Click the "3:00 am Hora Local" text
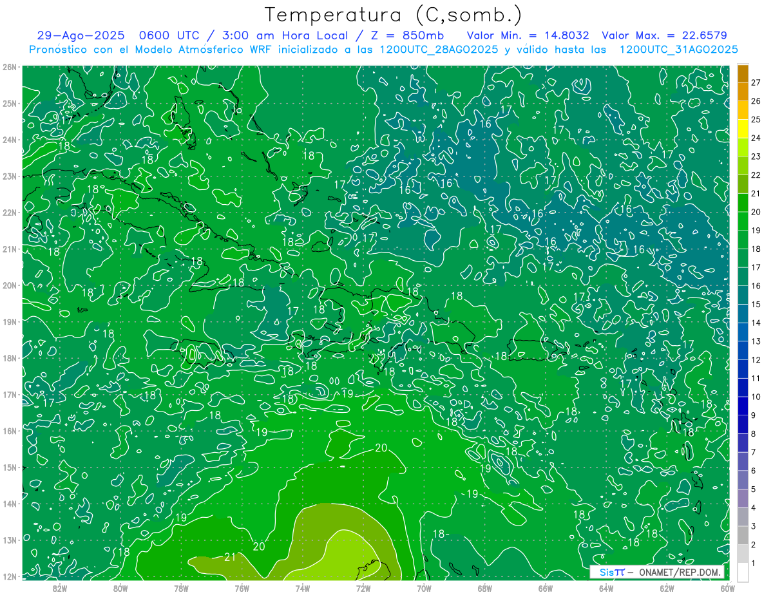This screenshot has height=597, width=773. coord(285,35)
